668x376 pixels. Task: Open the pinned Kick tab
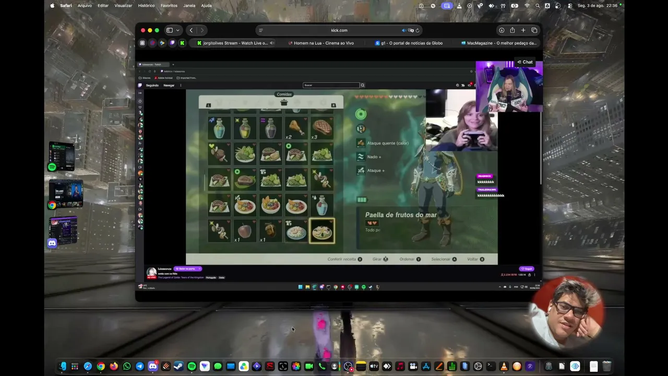(x=182, y=43)
